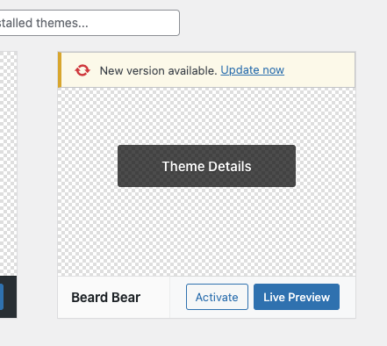Click the neighboring theme's partial checkered thumbnail

coord(8,164)
